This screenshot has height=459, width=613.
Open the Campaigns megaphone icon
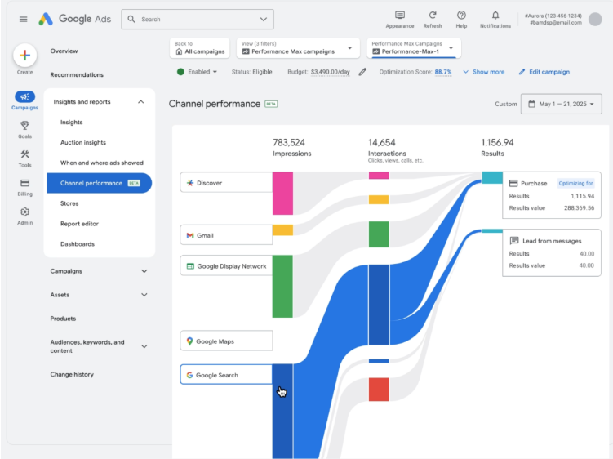(x=24, y=96)
